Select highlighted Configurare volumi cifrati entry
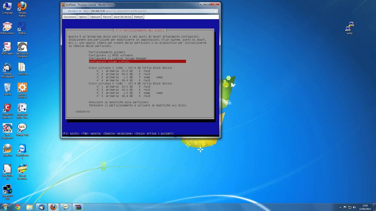Screen dimensions: 376x211 tap(137, 62)
